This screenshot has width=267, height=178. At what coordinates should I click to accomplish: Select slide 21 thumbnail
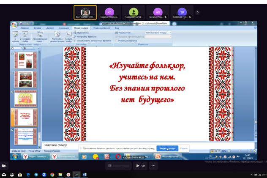[x=25, y=118]
